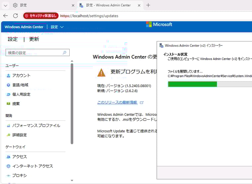Click the インストール状況 heading in installer

175,54
